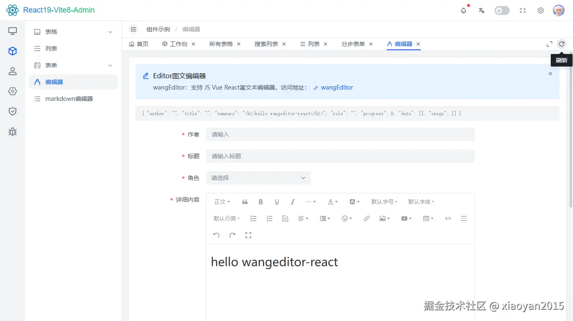The height and width of the screenshot is (321, 573).
Task: Select the shield check icon in sidebar
Action: click(x=13, y=111)
